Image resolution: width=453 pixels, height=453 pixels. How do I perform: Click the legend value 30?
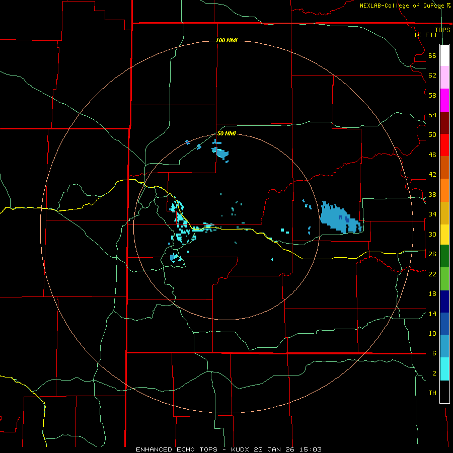tap(432, 234)
